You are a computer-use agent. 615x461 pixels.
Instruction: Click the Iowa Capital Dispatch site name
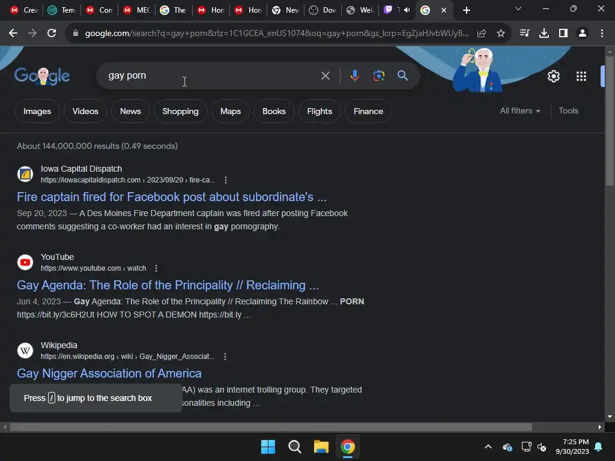pyautogui.click(x=81, y=169)
